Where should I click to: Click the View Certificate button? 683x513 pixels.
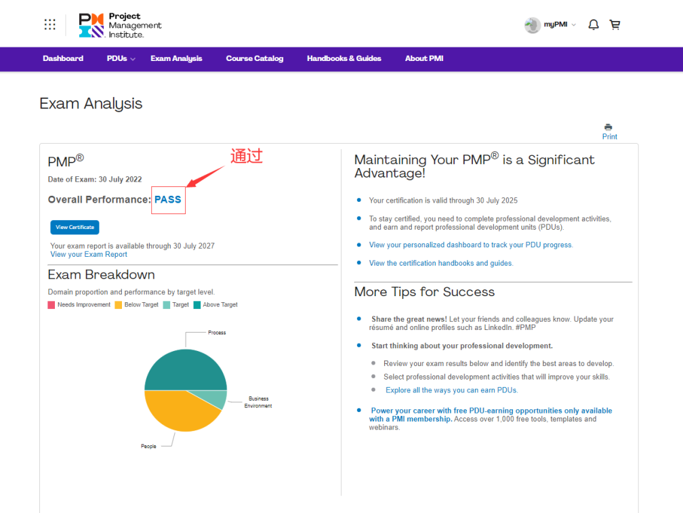75,227
